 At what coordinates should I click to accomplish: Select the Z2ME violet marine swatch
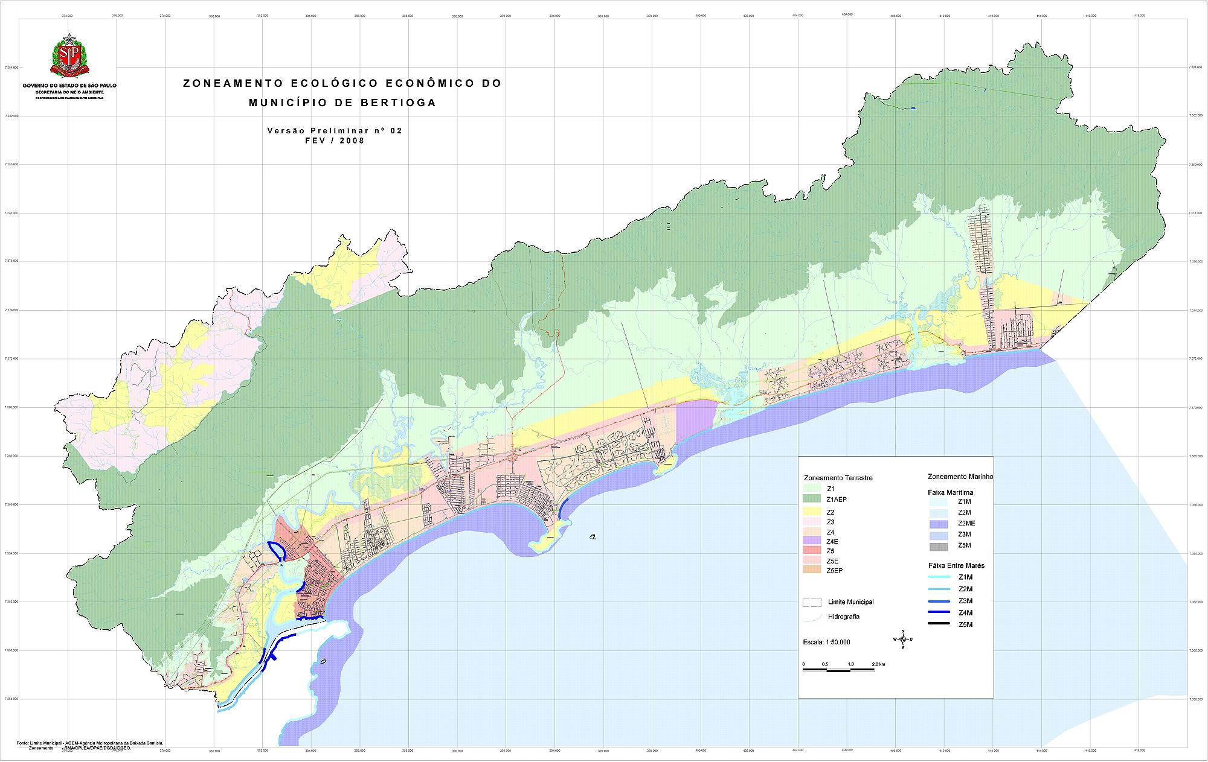pos(938,524)
